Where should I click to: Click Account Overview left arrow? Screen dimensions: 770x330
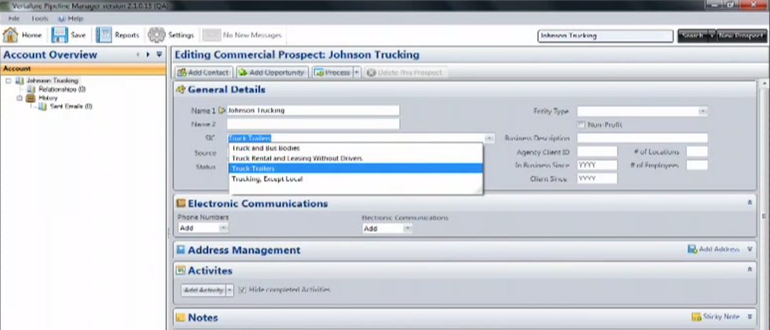pyautogui.click(x=138, y=54)
